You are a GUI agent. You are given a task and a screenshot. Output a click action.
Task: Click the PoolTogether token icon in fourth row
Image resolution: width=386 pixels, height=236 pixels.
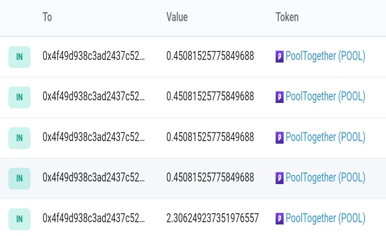coord(280,179)
